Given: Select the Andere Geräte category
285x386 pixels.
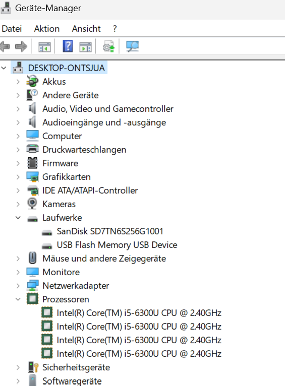Looking at the screenshot, I should pos(71,95).
